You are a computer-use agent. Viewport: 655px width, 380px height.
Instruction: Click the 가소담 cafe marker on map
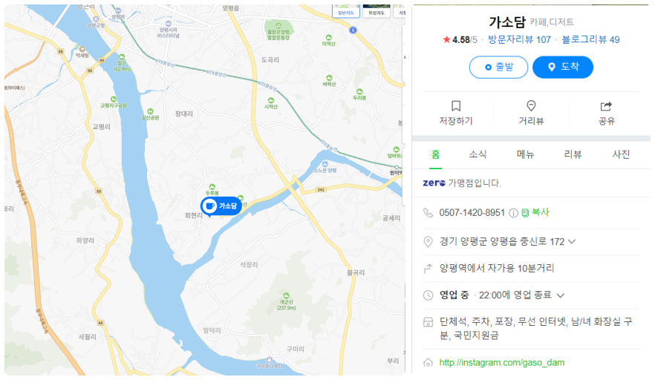tap(221, 206)
